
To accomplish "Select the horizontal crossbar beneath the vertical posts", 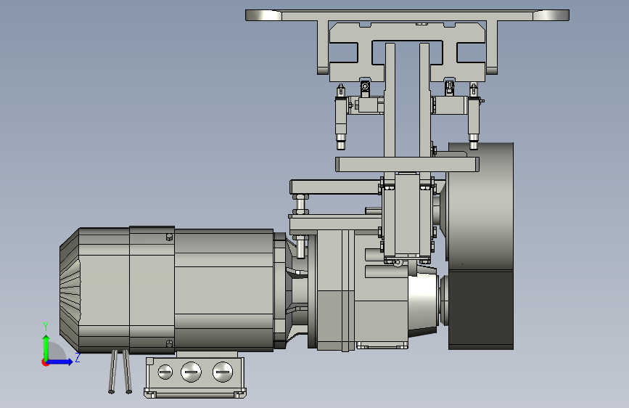I will [x=407, y=164].
